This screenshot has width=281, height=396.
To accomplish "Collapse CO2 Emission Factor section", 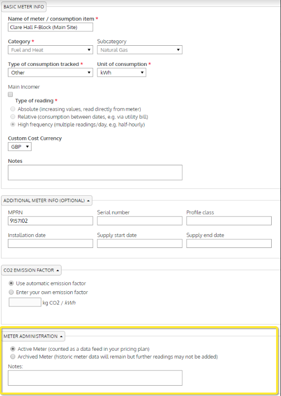I will [x=31, y=270].
